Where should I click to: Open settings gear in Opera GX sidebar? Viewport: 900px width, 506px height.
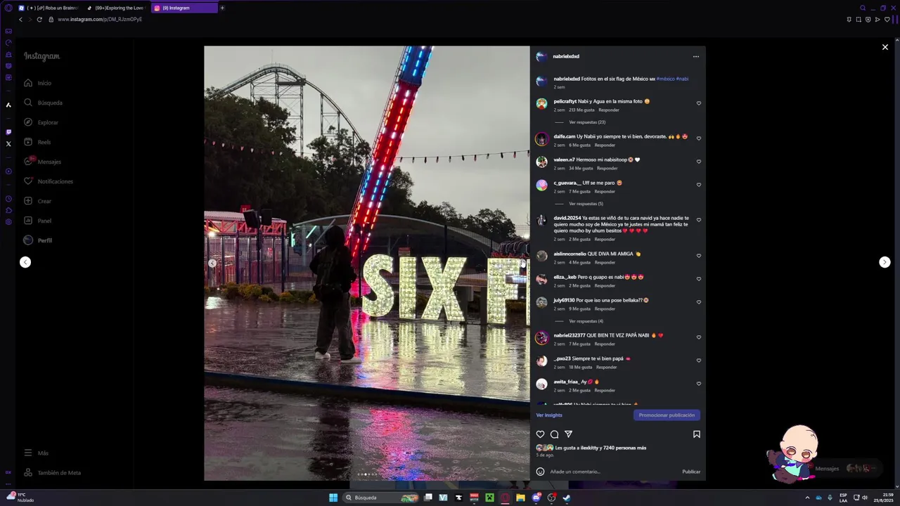coord(8,222)
